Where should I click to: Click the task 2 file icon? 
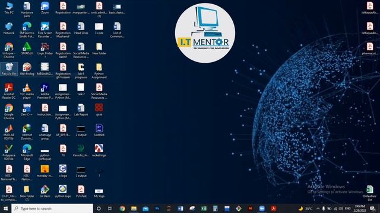pyautogui.click(x=81, y=89)
